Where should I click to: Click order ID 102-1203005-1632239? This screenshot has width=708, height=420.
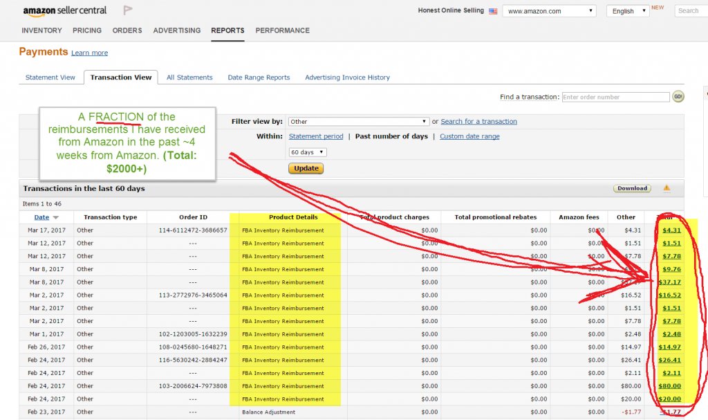[193, 334]
